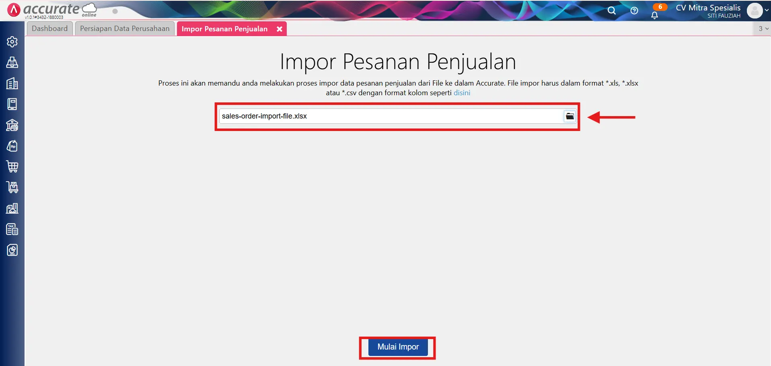Click the search magnifier icon in header
The height and width of the screenshot is (366, 771).
tap(612, 11)
